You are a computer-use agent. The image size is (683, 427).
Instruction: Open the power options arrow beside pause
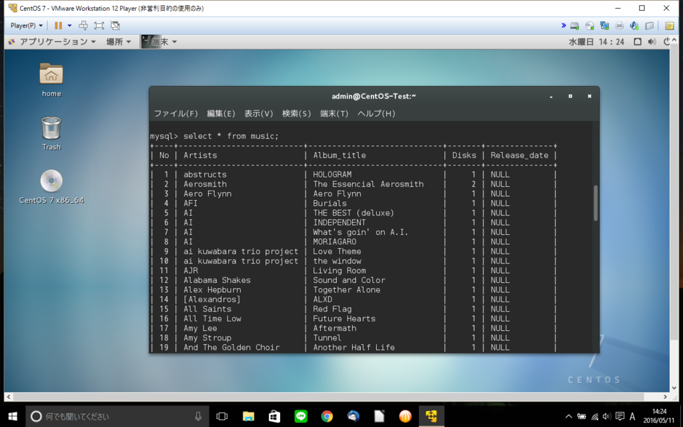coord(69,26)
